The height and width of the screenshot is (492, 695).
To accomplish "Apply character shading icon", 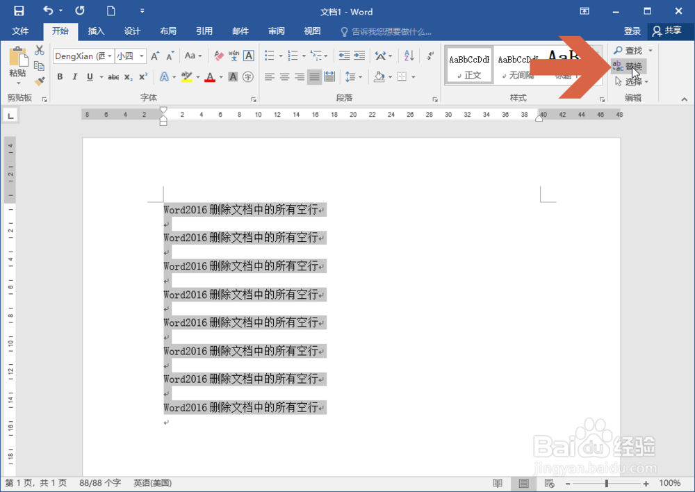I will 233,77.
